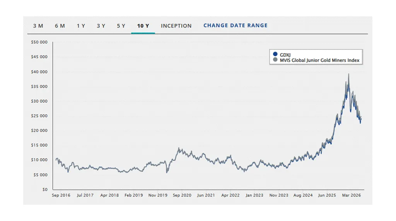Click the Apr 2022 x-axis label
Image resolution: width=396 pixels, height=221 pixels.
[x=230, y=195]
